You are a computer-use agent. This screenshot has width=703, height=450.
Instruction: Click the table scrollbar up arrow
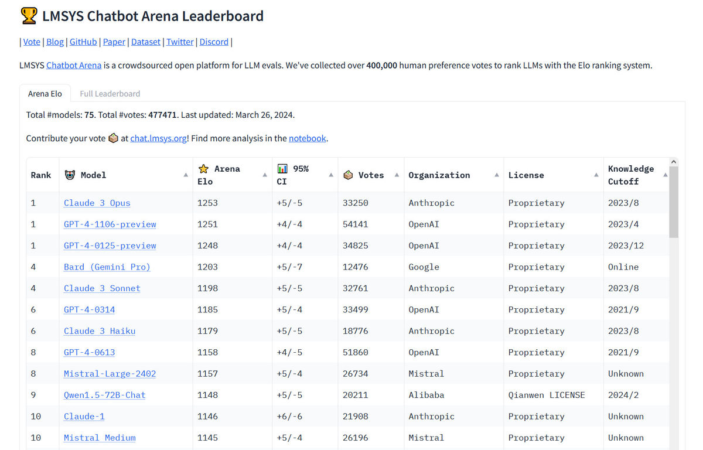[x=674, y=162]
